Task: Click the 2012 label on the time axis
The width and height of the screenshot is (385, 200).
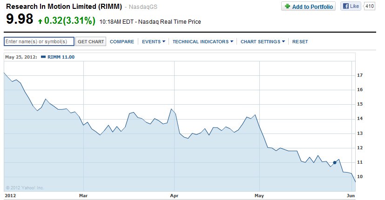Action: 10,196
